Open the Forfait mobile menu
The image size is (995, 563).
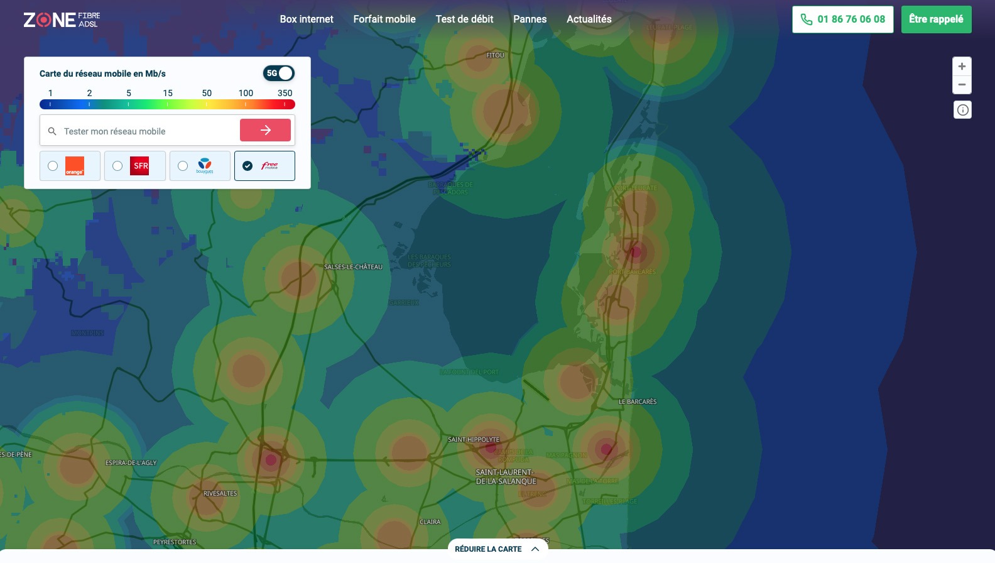(x=384, y=19)
